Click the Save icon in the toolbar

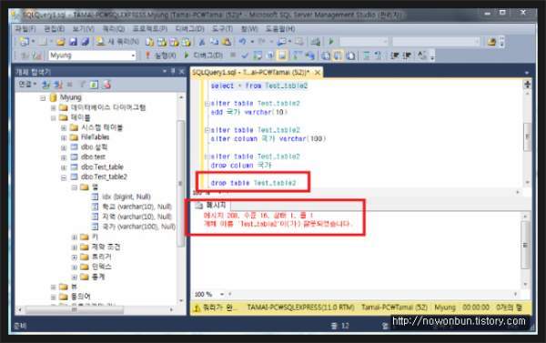(x=73, y=42)
